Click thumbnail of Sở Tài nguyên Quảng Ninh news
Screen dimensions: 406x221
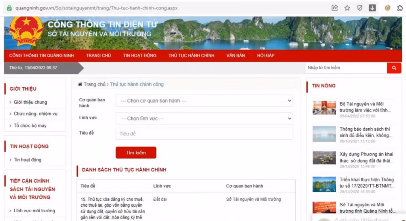[324, 208]
